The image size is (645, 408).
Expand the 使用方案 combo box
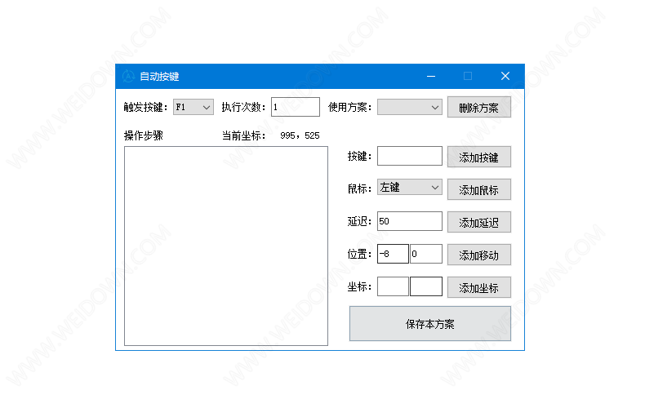tap(410, 107)
